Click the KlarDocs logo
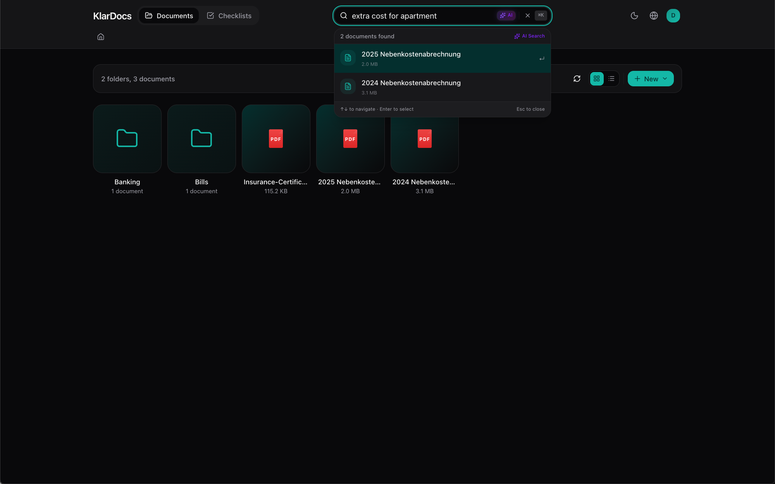 (x=112, y=16)
